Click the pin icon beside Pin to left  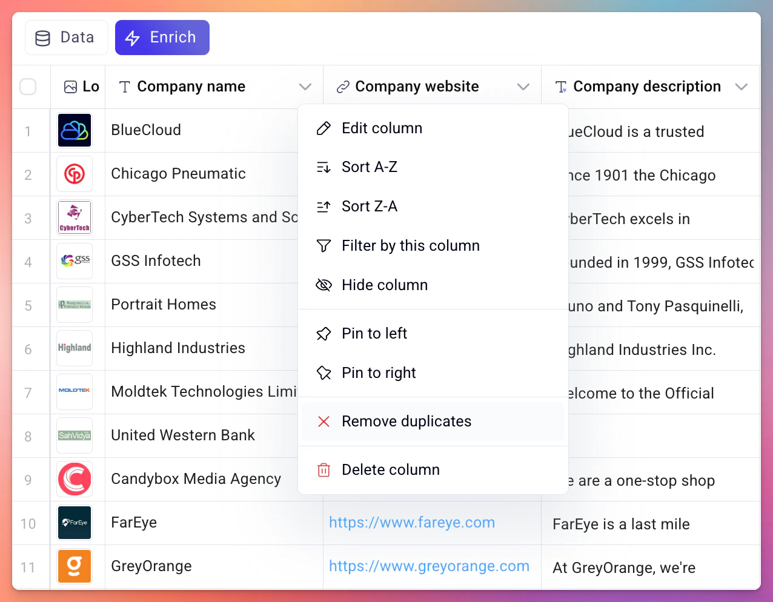(324, 334)
